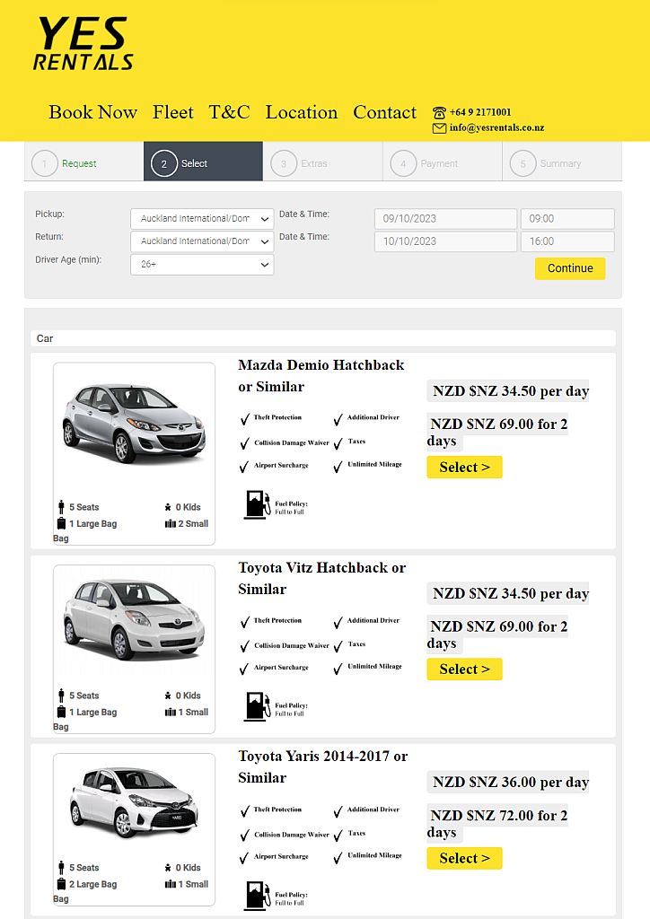This screenshot has width=650, height=919.
Task: Go to the Location page
Action: click(x=302, y=112)
